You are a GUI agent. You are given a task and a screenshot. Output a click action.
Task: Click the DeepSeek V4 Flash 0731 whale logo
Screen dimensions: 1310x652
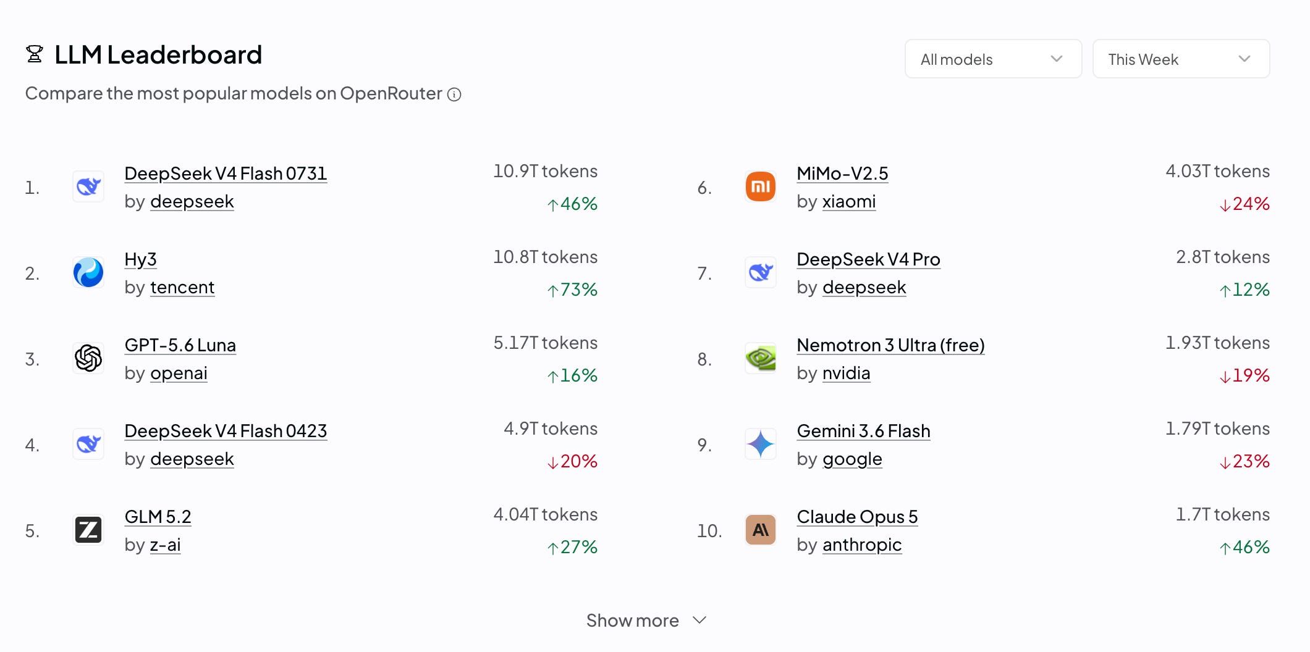88,186
